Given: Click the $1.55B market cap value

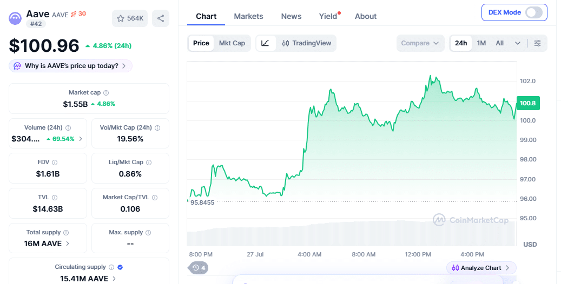Looking at the screenshot, I should (x=75, y=104).
